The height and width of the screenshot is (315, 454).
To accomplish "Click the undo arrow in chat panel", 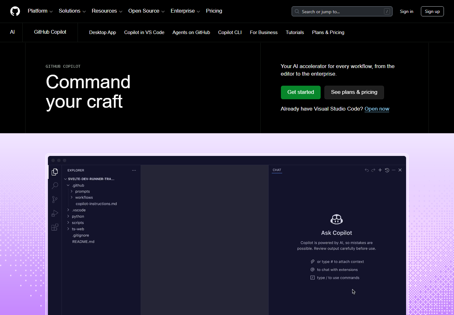I will pos(367,170).
